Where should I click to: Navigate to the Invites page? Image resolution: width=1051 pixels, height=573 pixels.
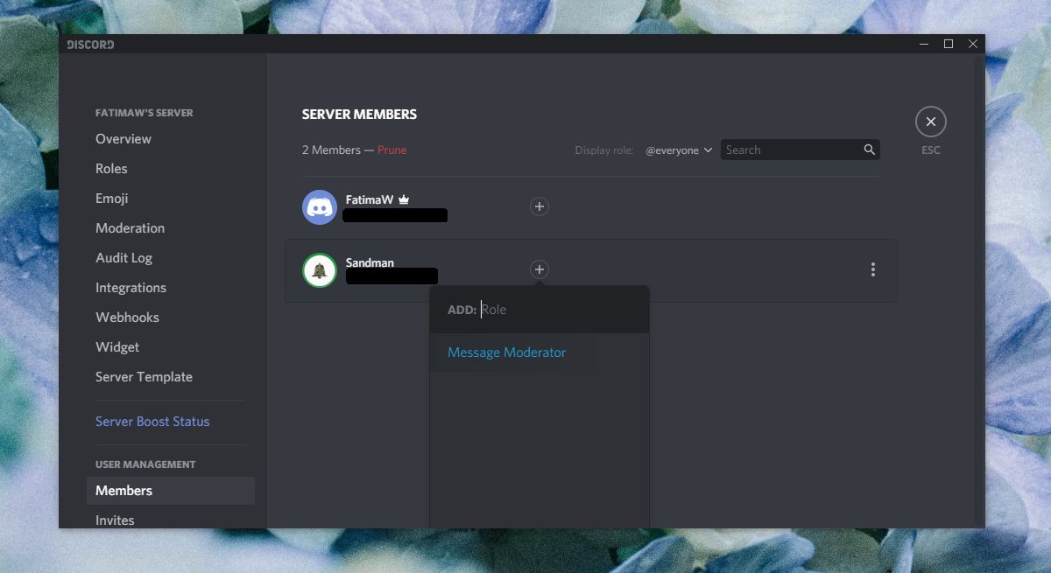pyautogui.click(x=115, y=520)
